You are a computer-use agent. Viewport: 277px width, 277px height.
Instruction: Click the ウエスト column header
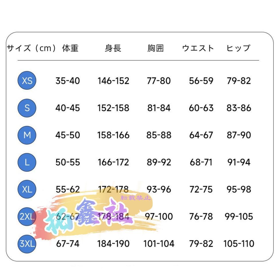pos(198,48)
